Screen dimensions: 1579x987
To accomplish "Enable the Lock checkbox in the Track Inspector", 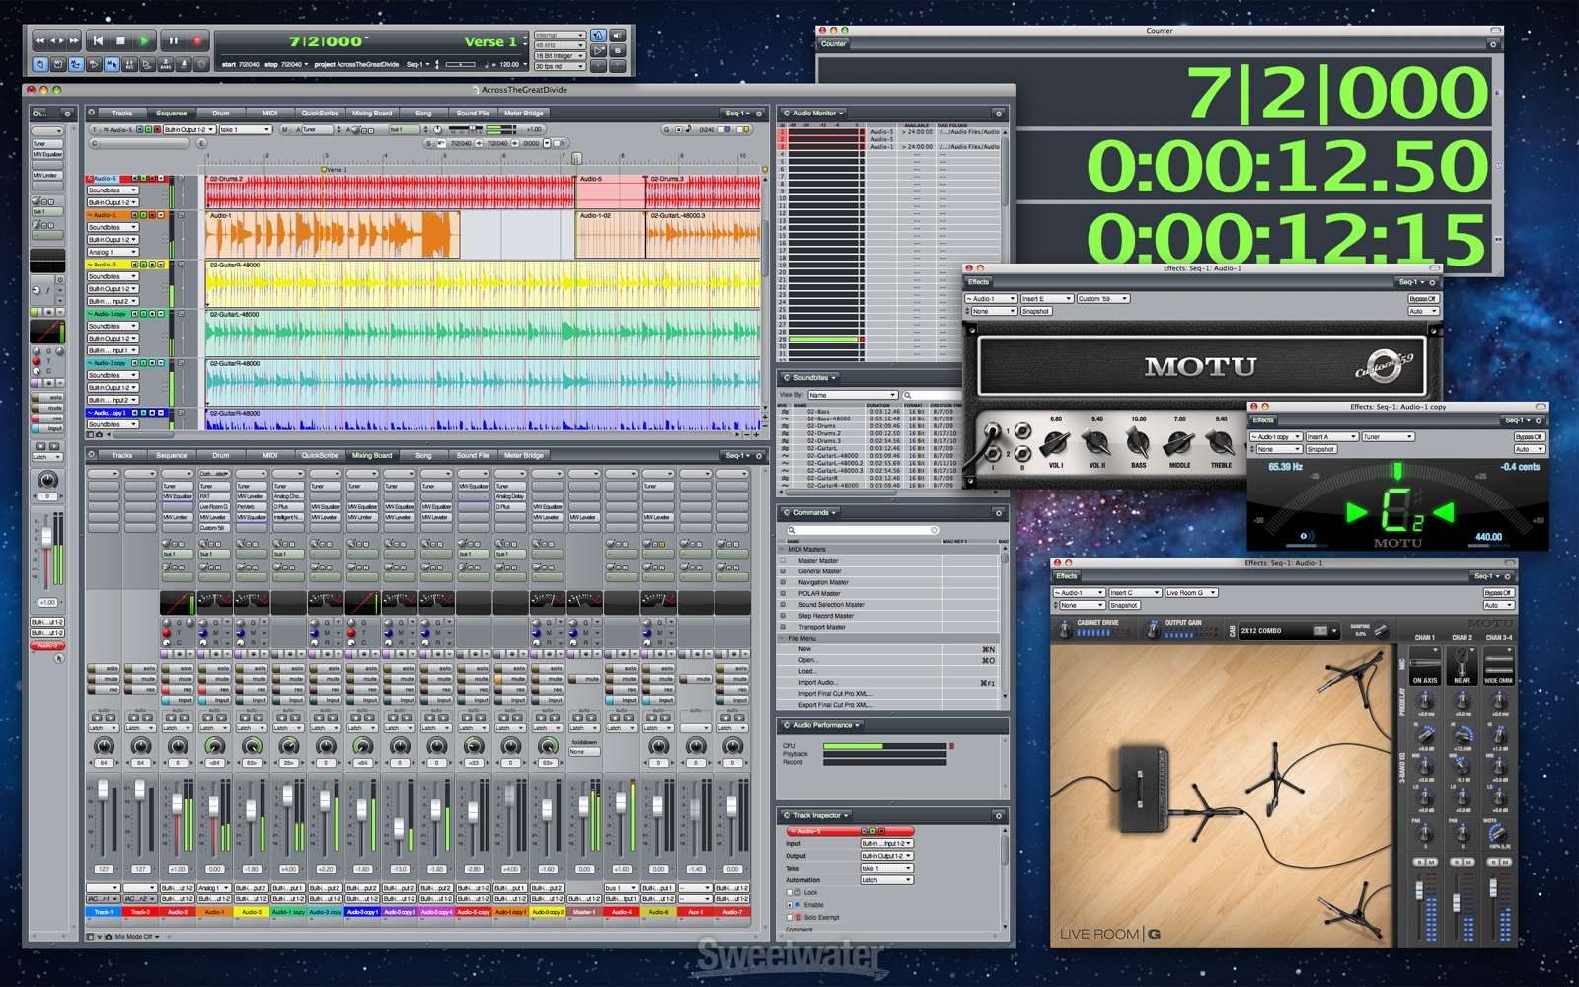I will click(789, 893).
